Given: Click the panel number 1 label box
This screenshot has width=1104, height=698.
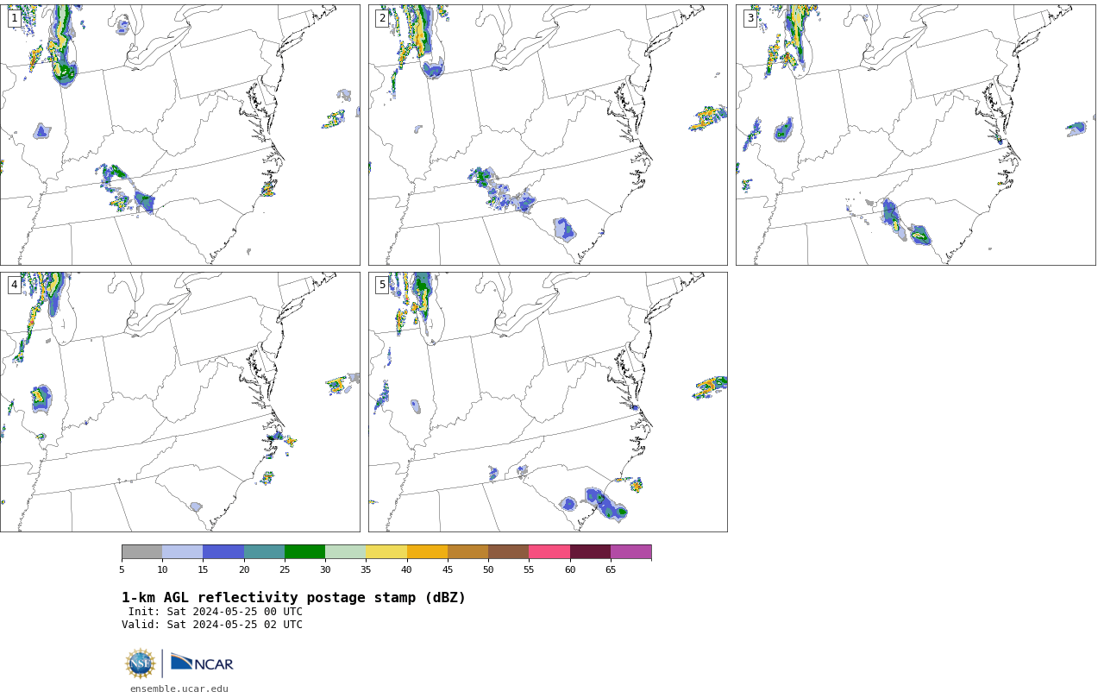Looking at the screenshot, I should (x=15, y=18).
